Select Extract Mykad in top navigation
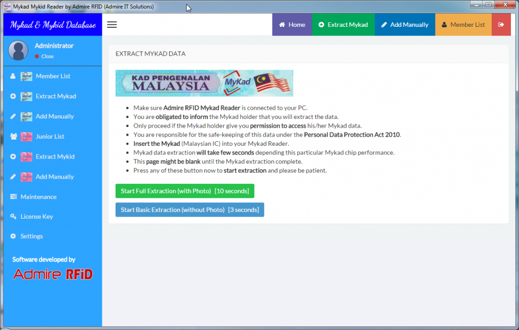The image size is (519, 330). click(x=343, y=25)
